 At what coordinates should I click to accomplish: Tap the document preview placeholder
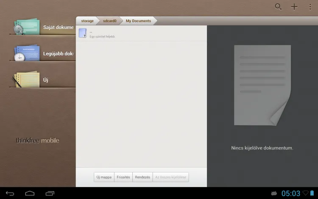coord(262,85)
